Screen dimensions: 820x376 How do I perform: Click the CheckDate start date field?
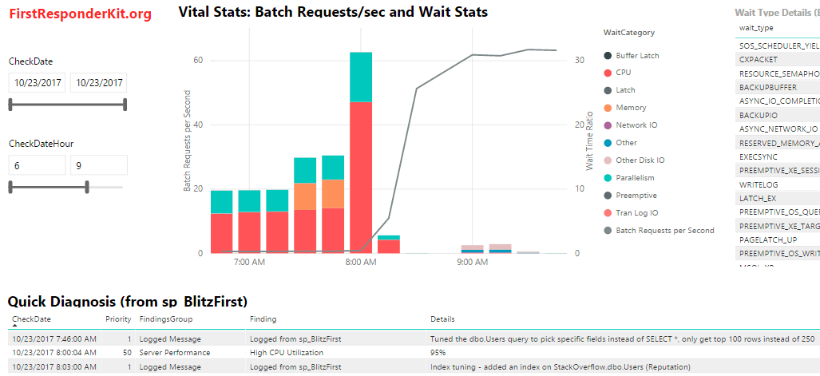(38, 83)
